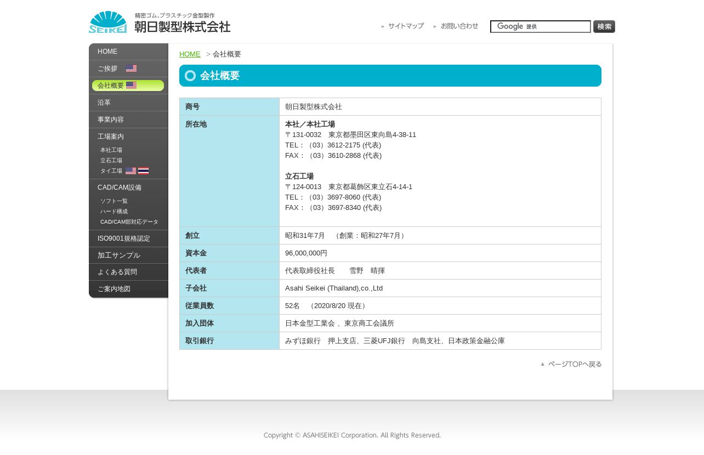Click US flag next to ご挨拶
Viewport: 704px width, 455px height.
131,69
